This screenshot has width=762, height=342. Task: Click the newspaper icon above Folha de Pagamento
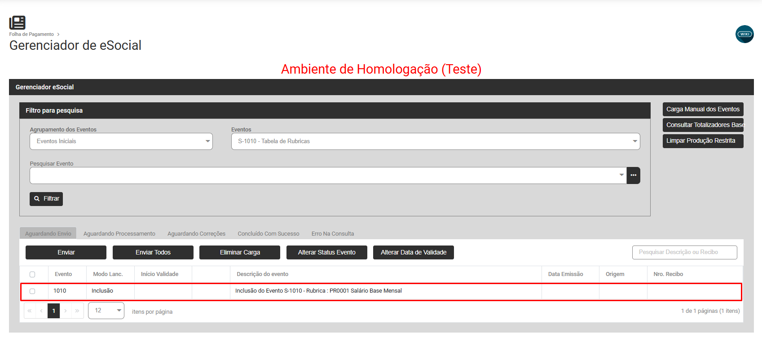pos(17,22)
